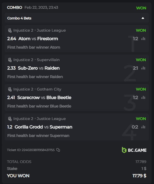The image size is (154, 184).
Task: Click the Supervillain league label
Action: tap(48, 60)
